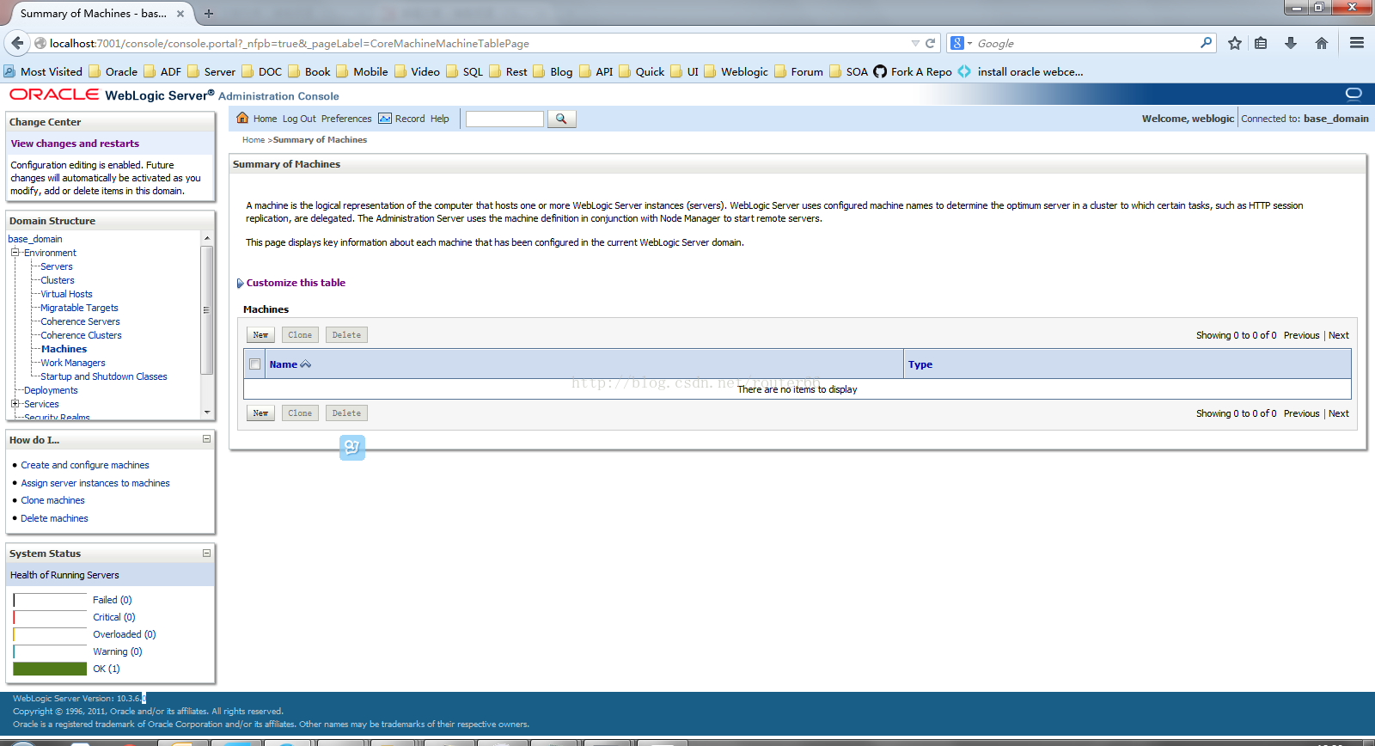
Task: Click the blue floating widget icon
Action: (x=352, y=447)
